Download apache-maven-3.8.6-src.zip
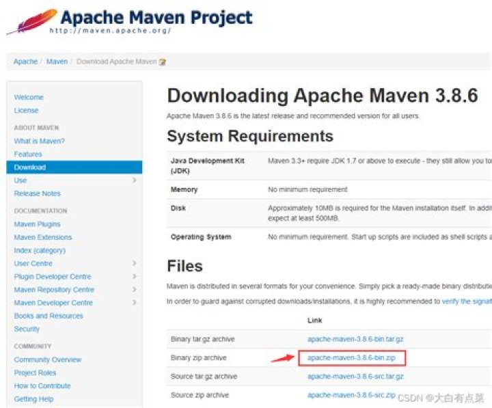 [x=351, y=395]
